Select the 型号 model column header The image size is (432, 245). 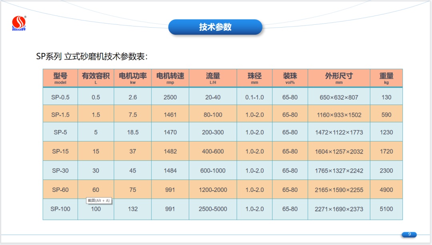tap(60, 78)
